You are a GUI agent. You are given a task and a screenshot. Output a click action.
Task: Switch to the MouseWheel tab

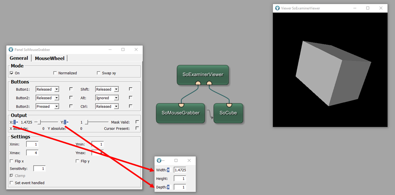tap(50, 58)
